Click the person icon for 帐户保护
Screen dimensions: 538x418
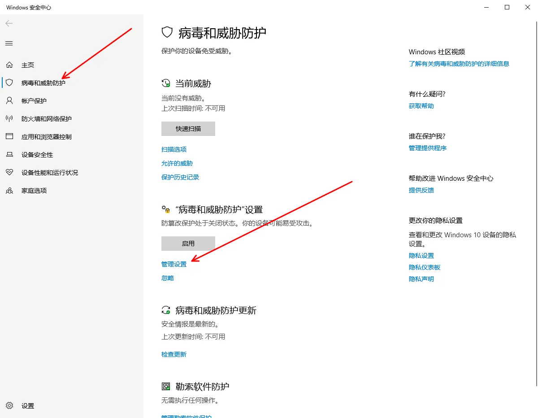9,101
